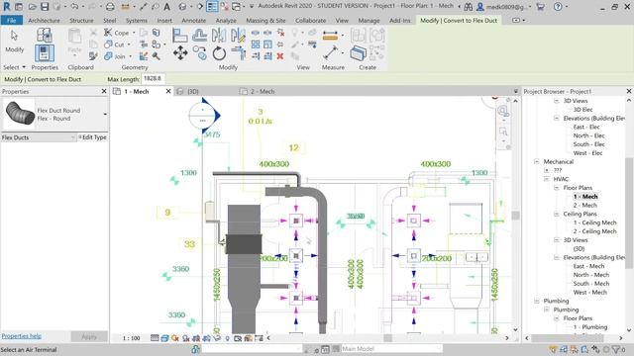Toggle the worksets icon in status bar

point(196,349)
